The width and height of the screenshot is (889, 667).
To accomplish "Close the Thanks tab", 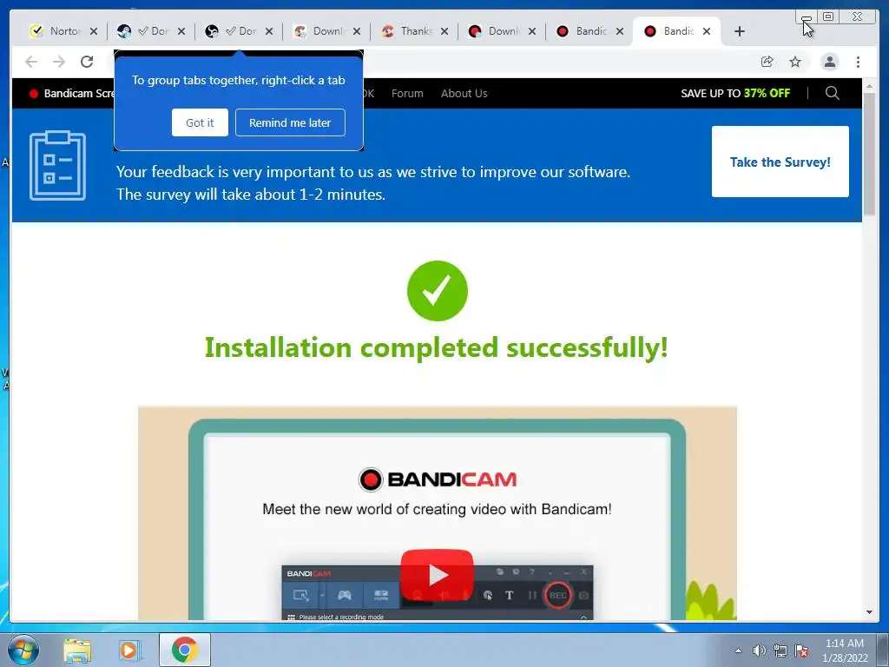I will (444, 31).
